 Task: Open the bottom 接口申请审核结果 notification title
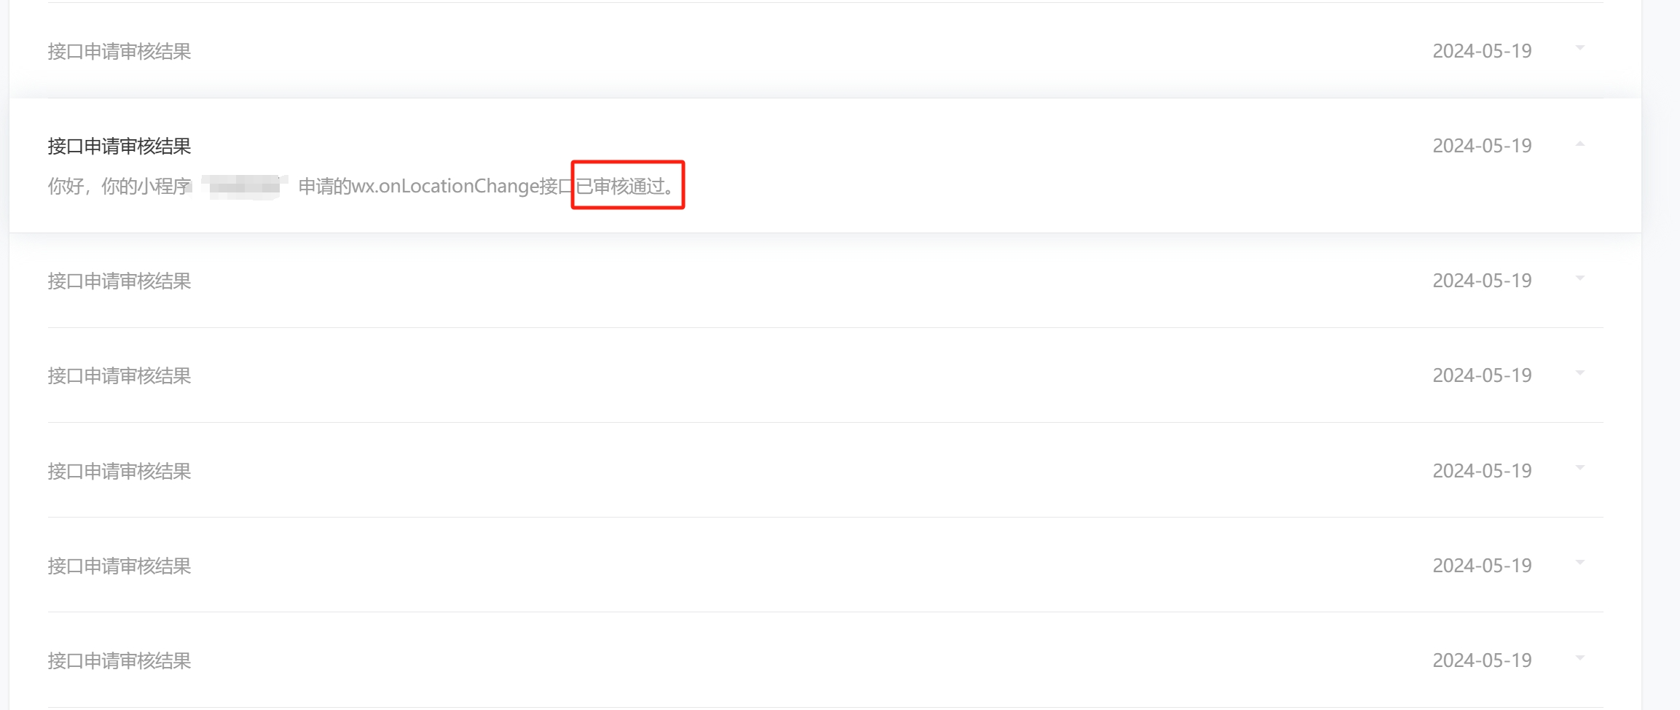pos(119,661)
